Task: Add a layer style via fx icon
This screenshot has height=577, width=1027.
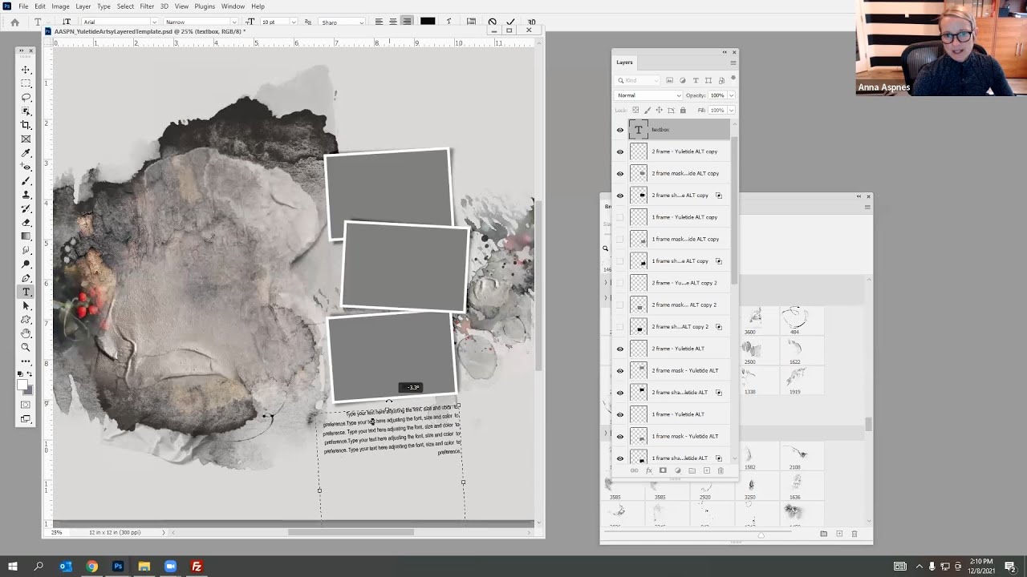Action: 648,470
